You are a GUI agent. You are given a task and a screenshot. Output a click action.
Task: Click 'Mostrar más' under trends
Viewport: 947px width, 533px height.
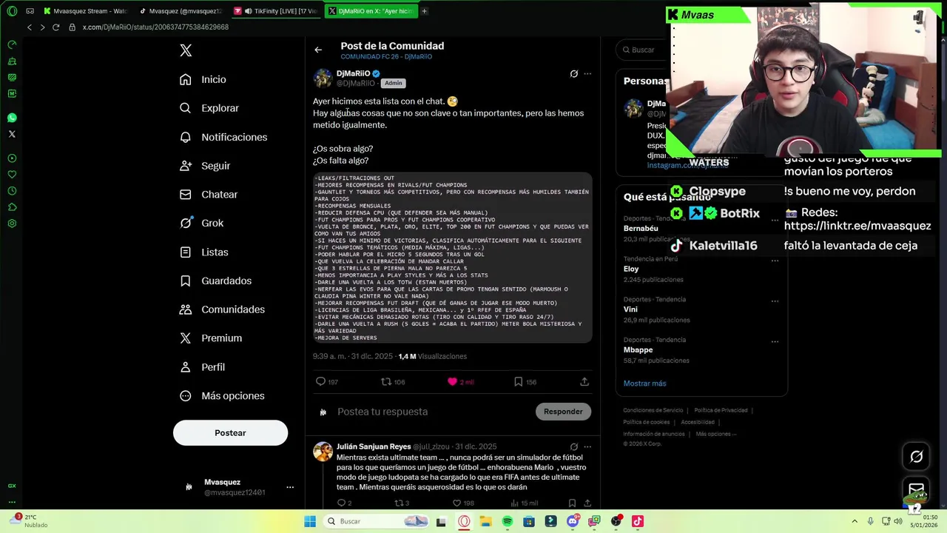[644, 383]
